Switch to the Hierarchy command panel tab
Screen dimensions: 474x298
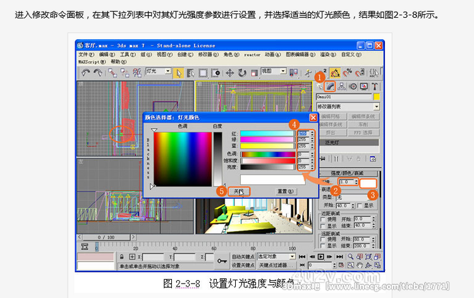(341, 86)
